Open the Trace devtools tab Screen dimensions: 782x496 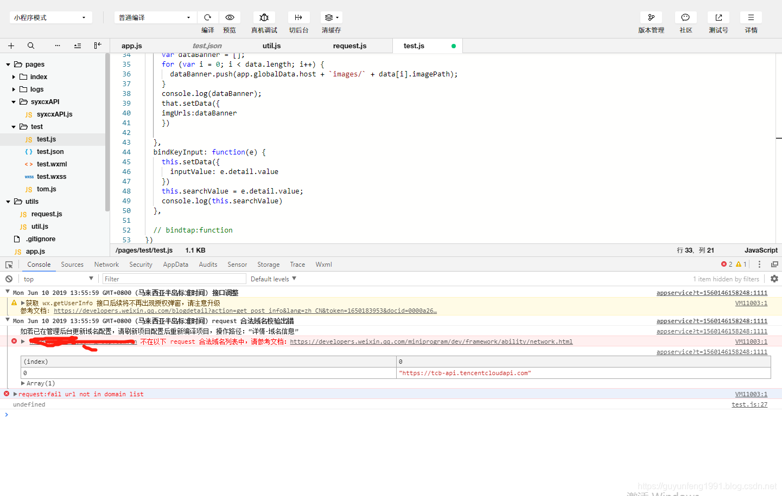tap(297, 265)
